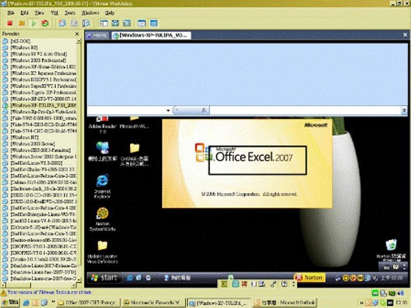Open the Edit menu

[x=24, y=12]
